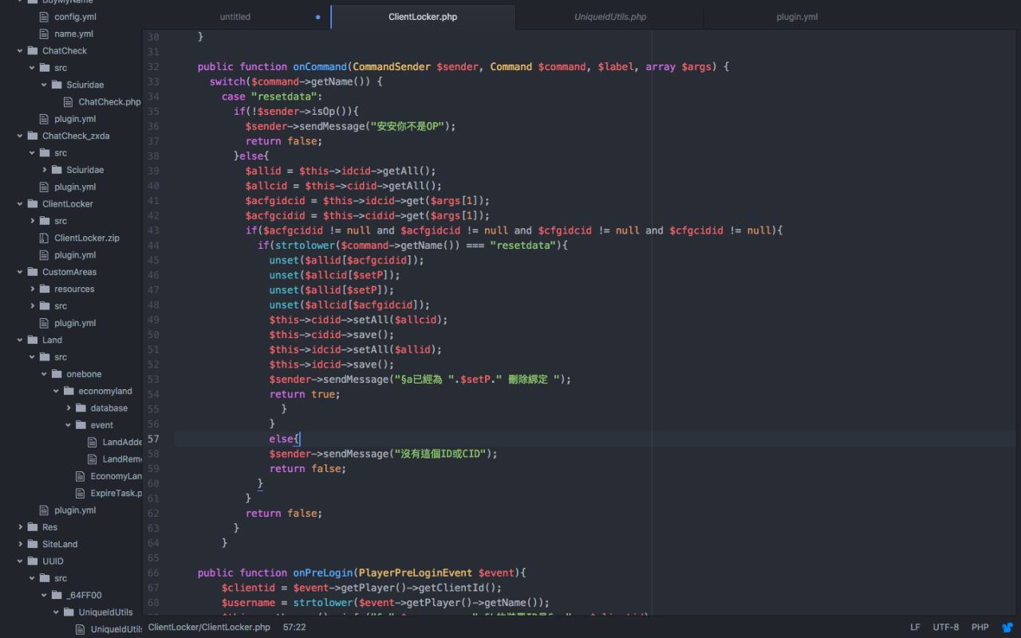Change the LF line ending setting
The width and height of the screenshot is (1021, 638).
[915, 628]
